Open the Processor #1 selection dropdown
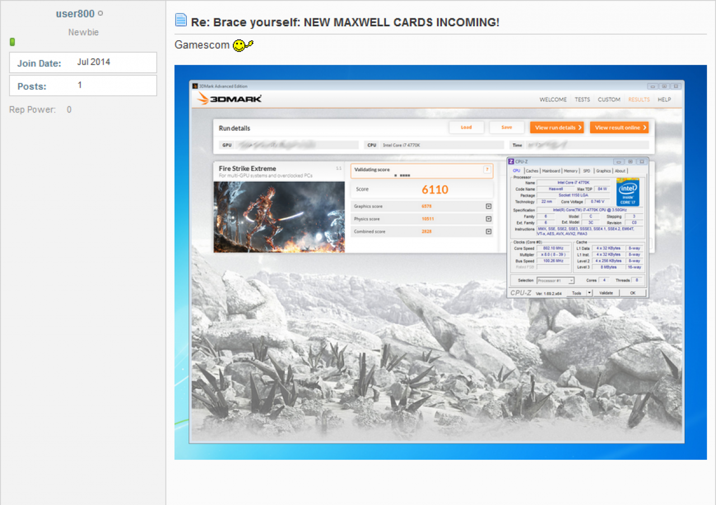This screenshot has height=505, width=716. coord(555,280)
